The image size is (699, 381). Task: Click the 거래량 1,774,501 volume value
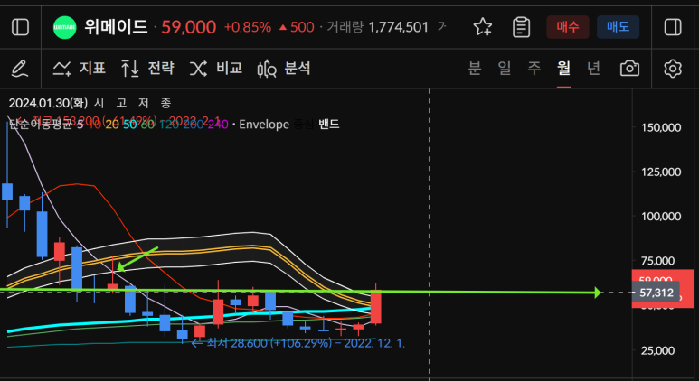(378, 28)
